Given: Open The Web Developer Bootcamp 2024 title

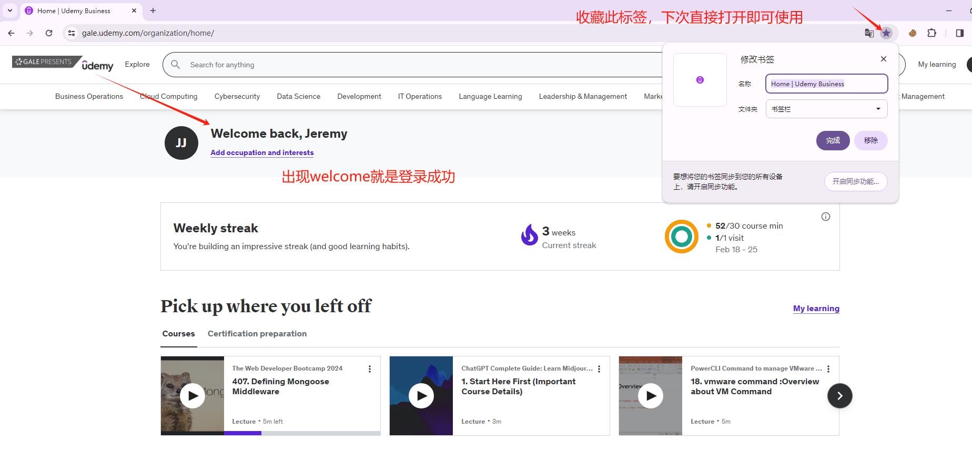Looking at the screenshot, I should pyautogui.click(x=287, y=368).
